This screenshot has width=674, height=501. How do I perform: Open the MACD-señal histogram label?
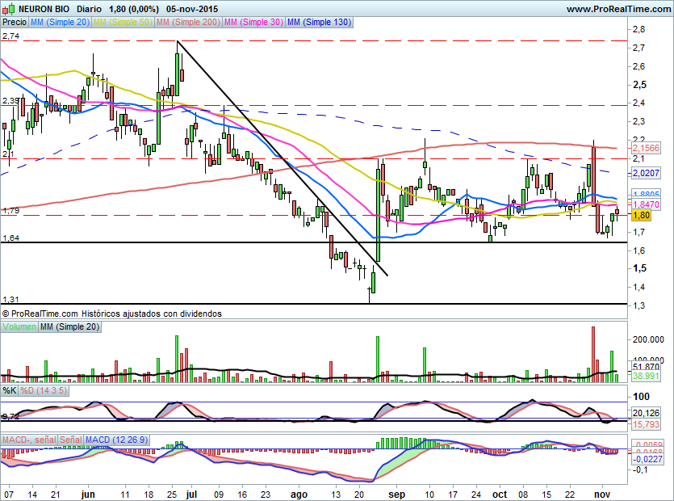point(28,440)
